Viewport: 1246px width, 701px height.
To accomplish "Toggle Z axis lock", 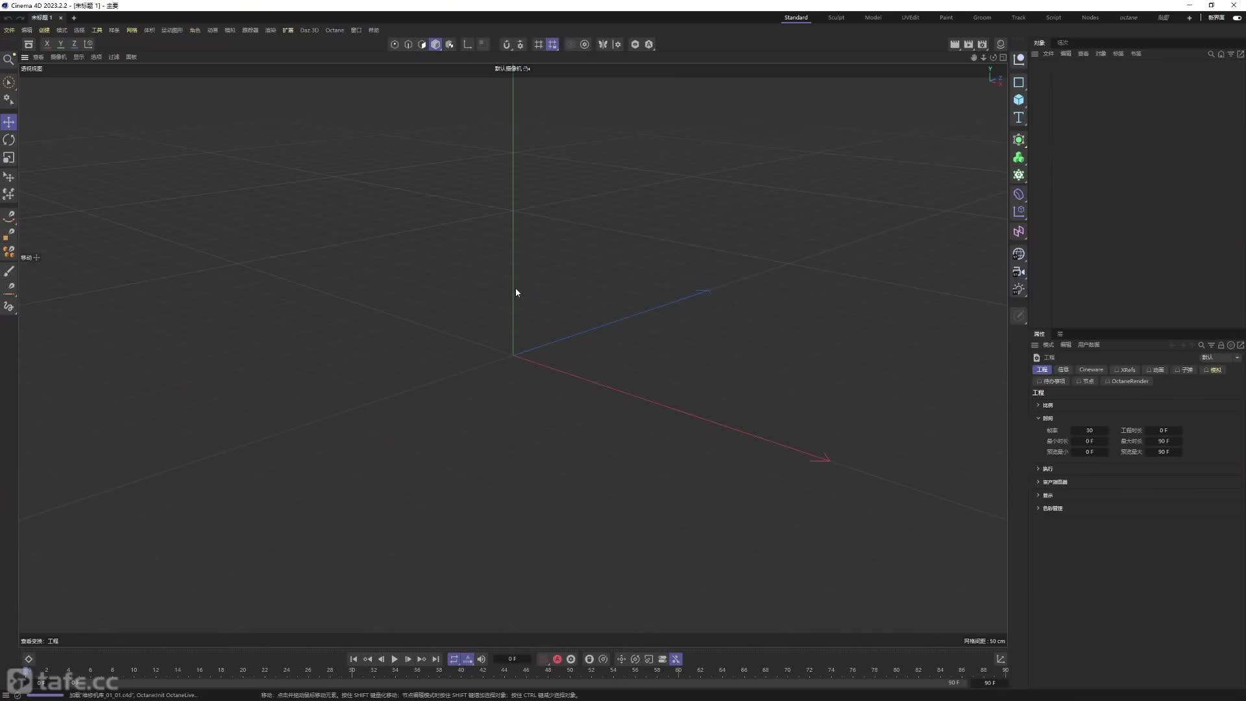I will 75,44.
